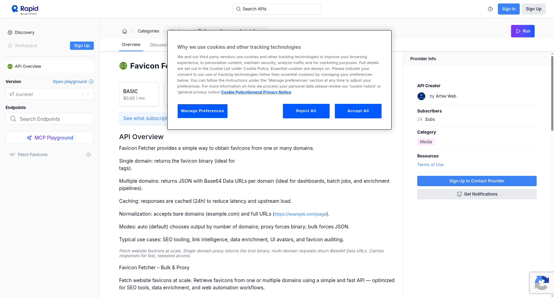
Task: Open the help question mark icon
Action: pos(490,9)
